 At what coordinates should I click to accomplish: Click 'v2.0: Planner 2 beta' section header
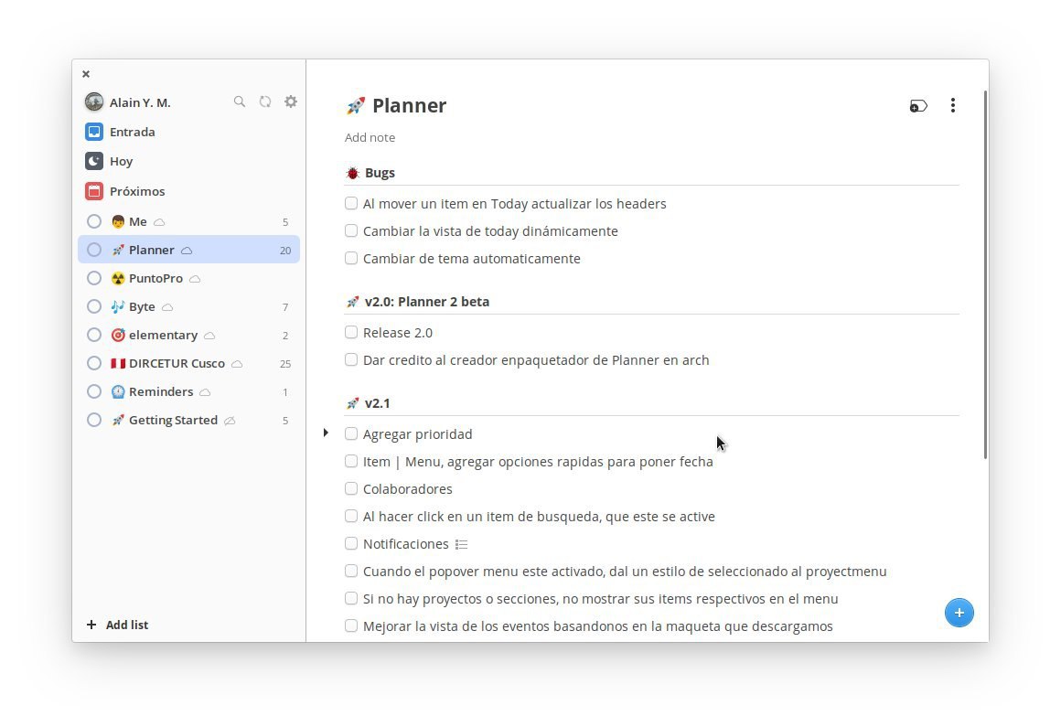pyautogui.click(x=427, y=302)
